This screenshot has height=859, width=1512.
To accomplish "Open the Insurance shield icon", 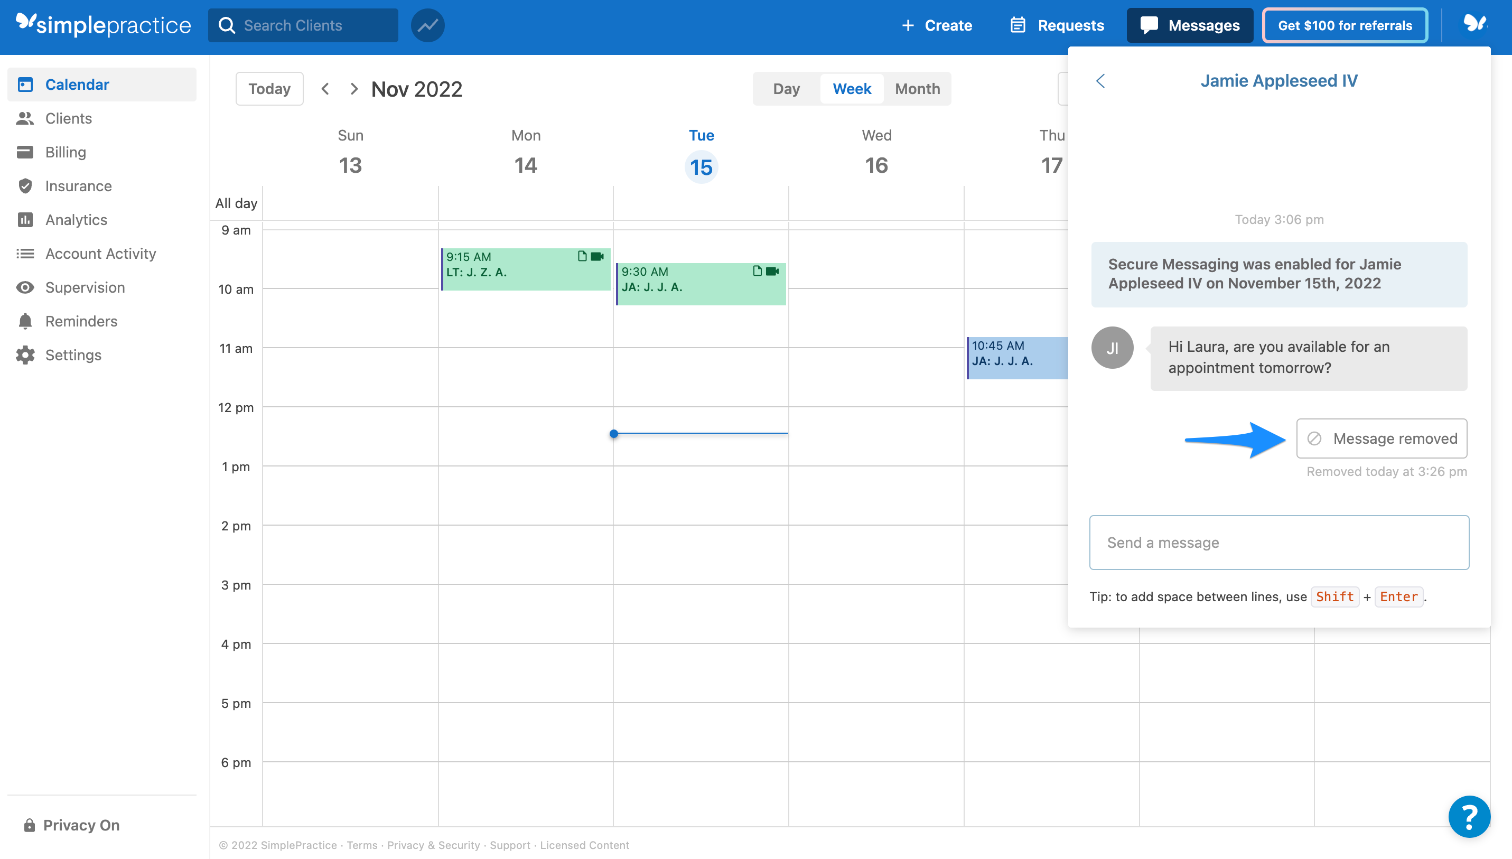I will point(26,186).
